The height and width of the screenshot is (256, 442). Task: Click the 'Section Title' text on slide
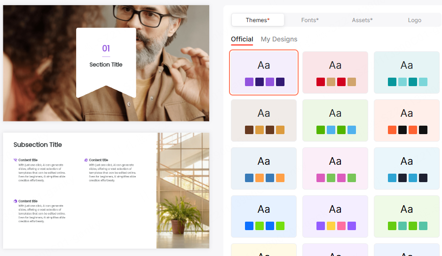106,64
